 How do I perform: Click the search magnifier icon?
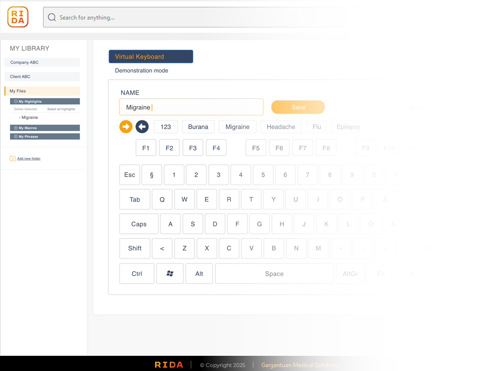pyautogui.click(x=52, y=18)
